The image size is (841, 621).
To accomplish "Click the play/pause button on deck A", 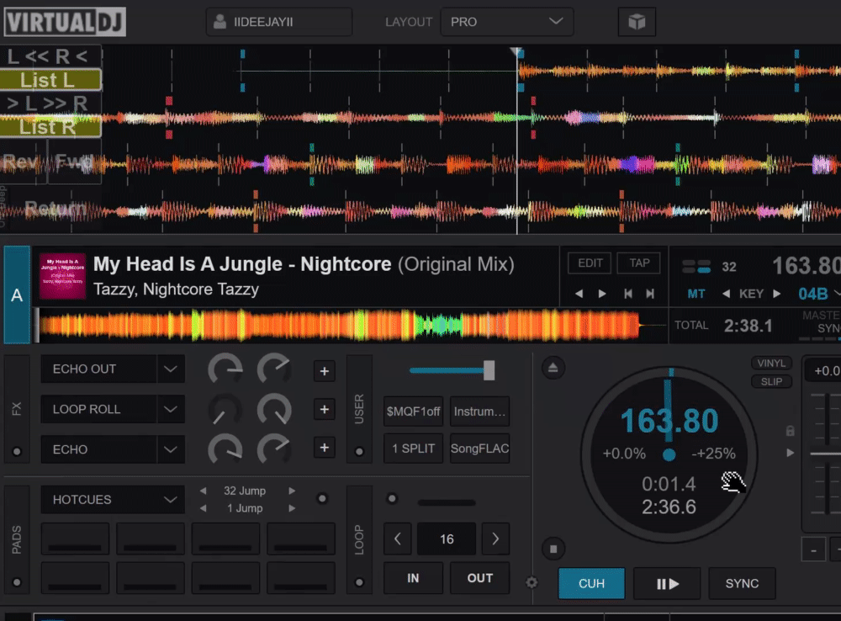I will pyautogui.click(x=667, y=583).
